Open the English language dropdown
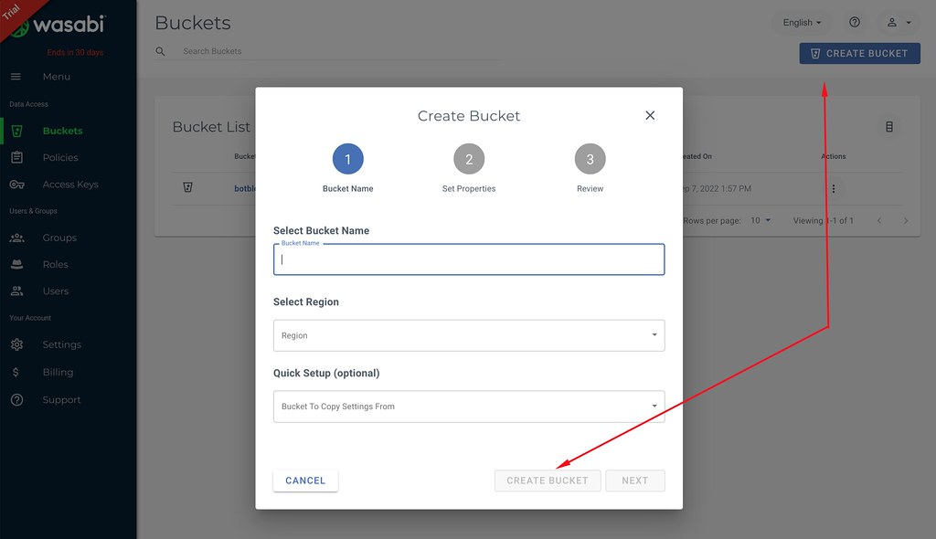 click(x=802, y=22)
